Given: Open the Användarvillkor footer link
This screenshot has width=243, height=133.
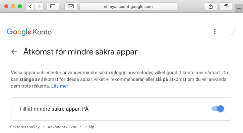Looking at the screenshot, I should [x=62, y=127].
